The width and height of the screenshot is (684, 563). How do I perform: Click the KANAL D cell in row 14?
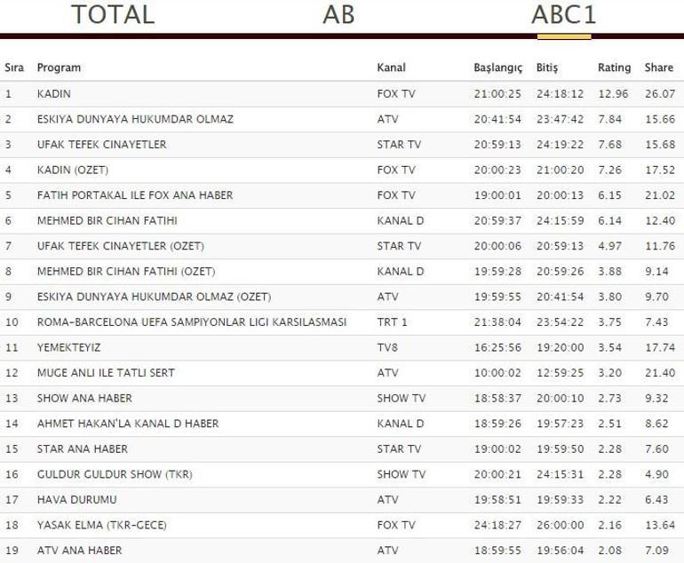[x=401, y=423]
